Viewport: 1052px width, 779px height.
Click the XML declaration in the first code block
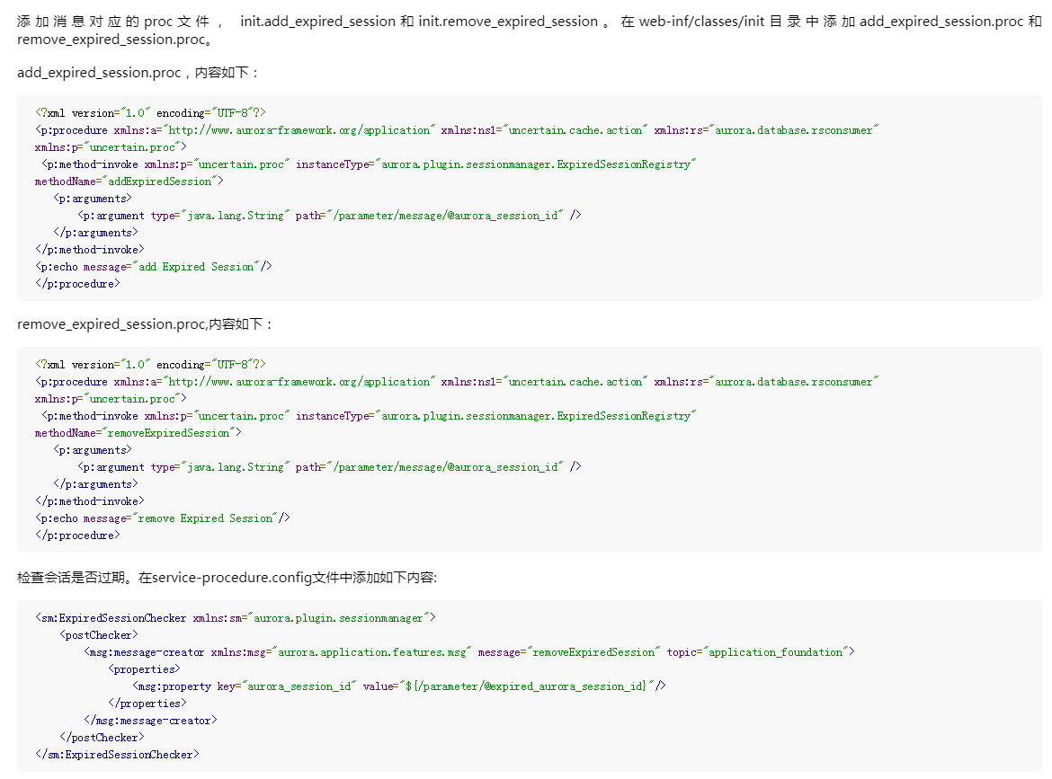tap(150, 113)
